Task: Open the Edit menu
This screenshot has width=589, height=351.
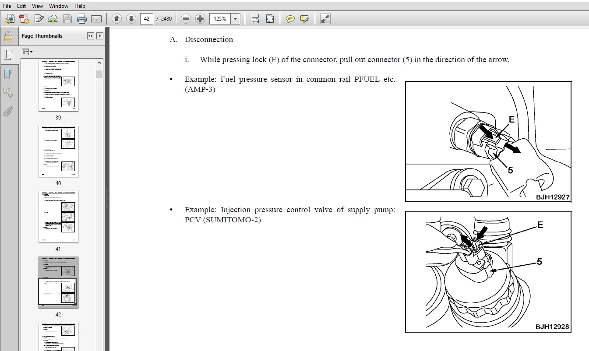Action: 21,6
